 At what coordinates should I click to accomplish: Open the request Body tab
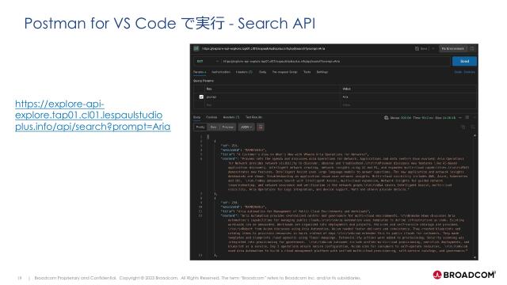[x=262, y=72]
